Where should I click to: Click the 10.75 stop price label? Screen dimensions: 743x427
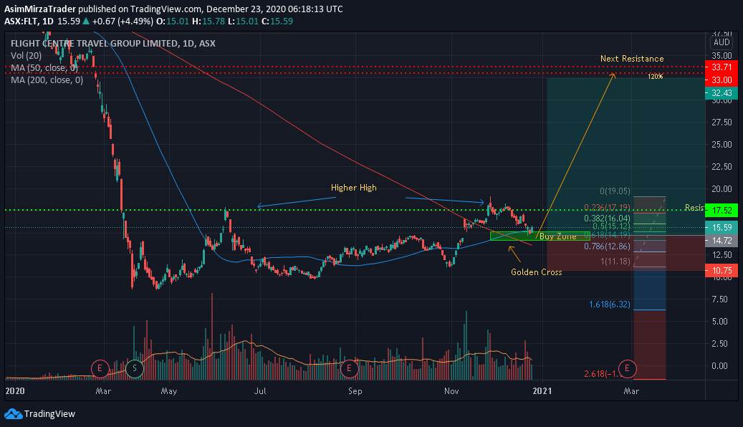click(x=722, y=271)
